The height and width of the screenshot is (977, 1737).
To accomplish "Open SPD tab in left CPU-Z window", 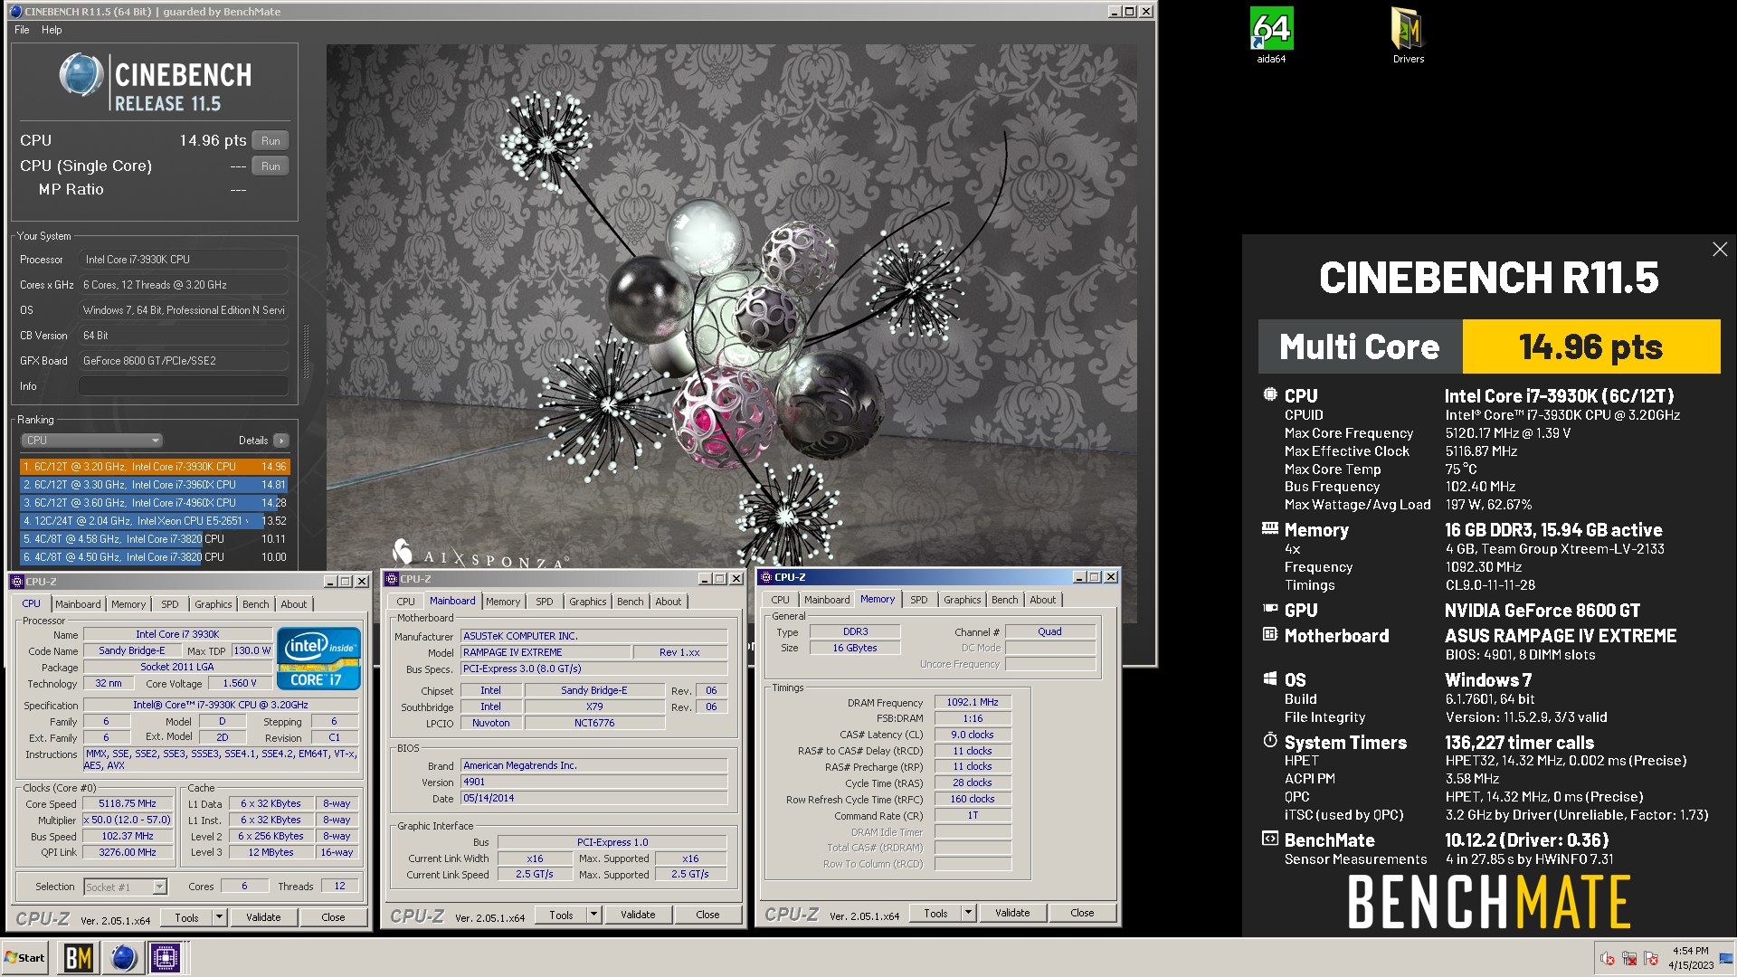I will (170, 604).
